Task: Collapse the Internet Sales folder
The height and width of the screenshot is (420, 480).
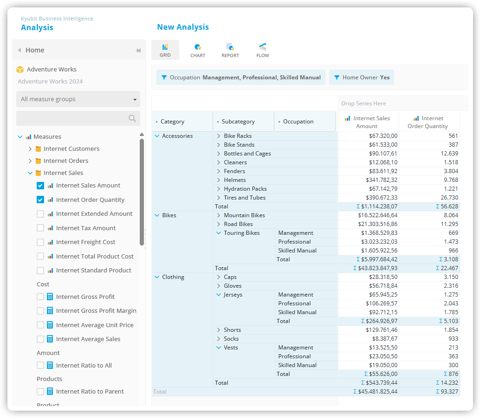Action: point(30,173)
